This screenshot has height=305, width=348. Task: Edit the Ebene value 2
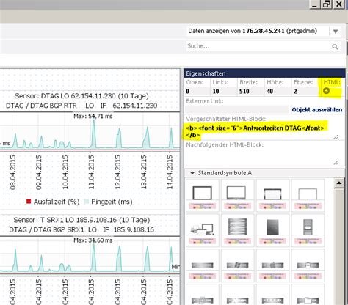[305, 91]
